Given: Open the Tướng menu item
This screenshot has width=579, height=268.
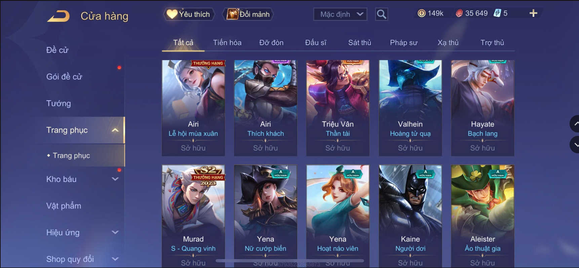Looking at the screenshot, I should coord(59,103).
